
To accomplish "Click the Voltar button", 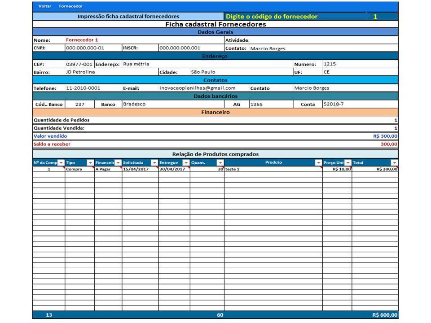I will coord(44,7).
